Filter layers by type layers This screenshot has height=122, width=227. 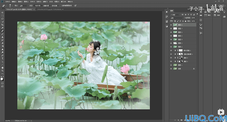(188, 15)
